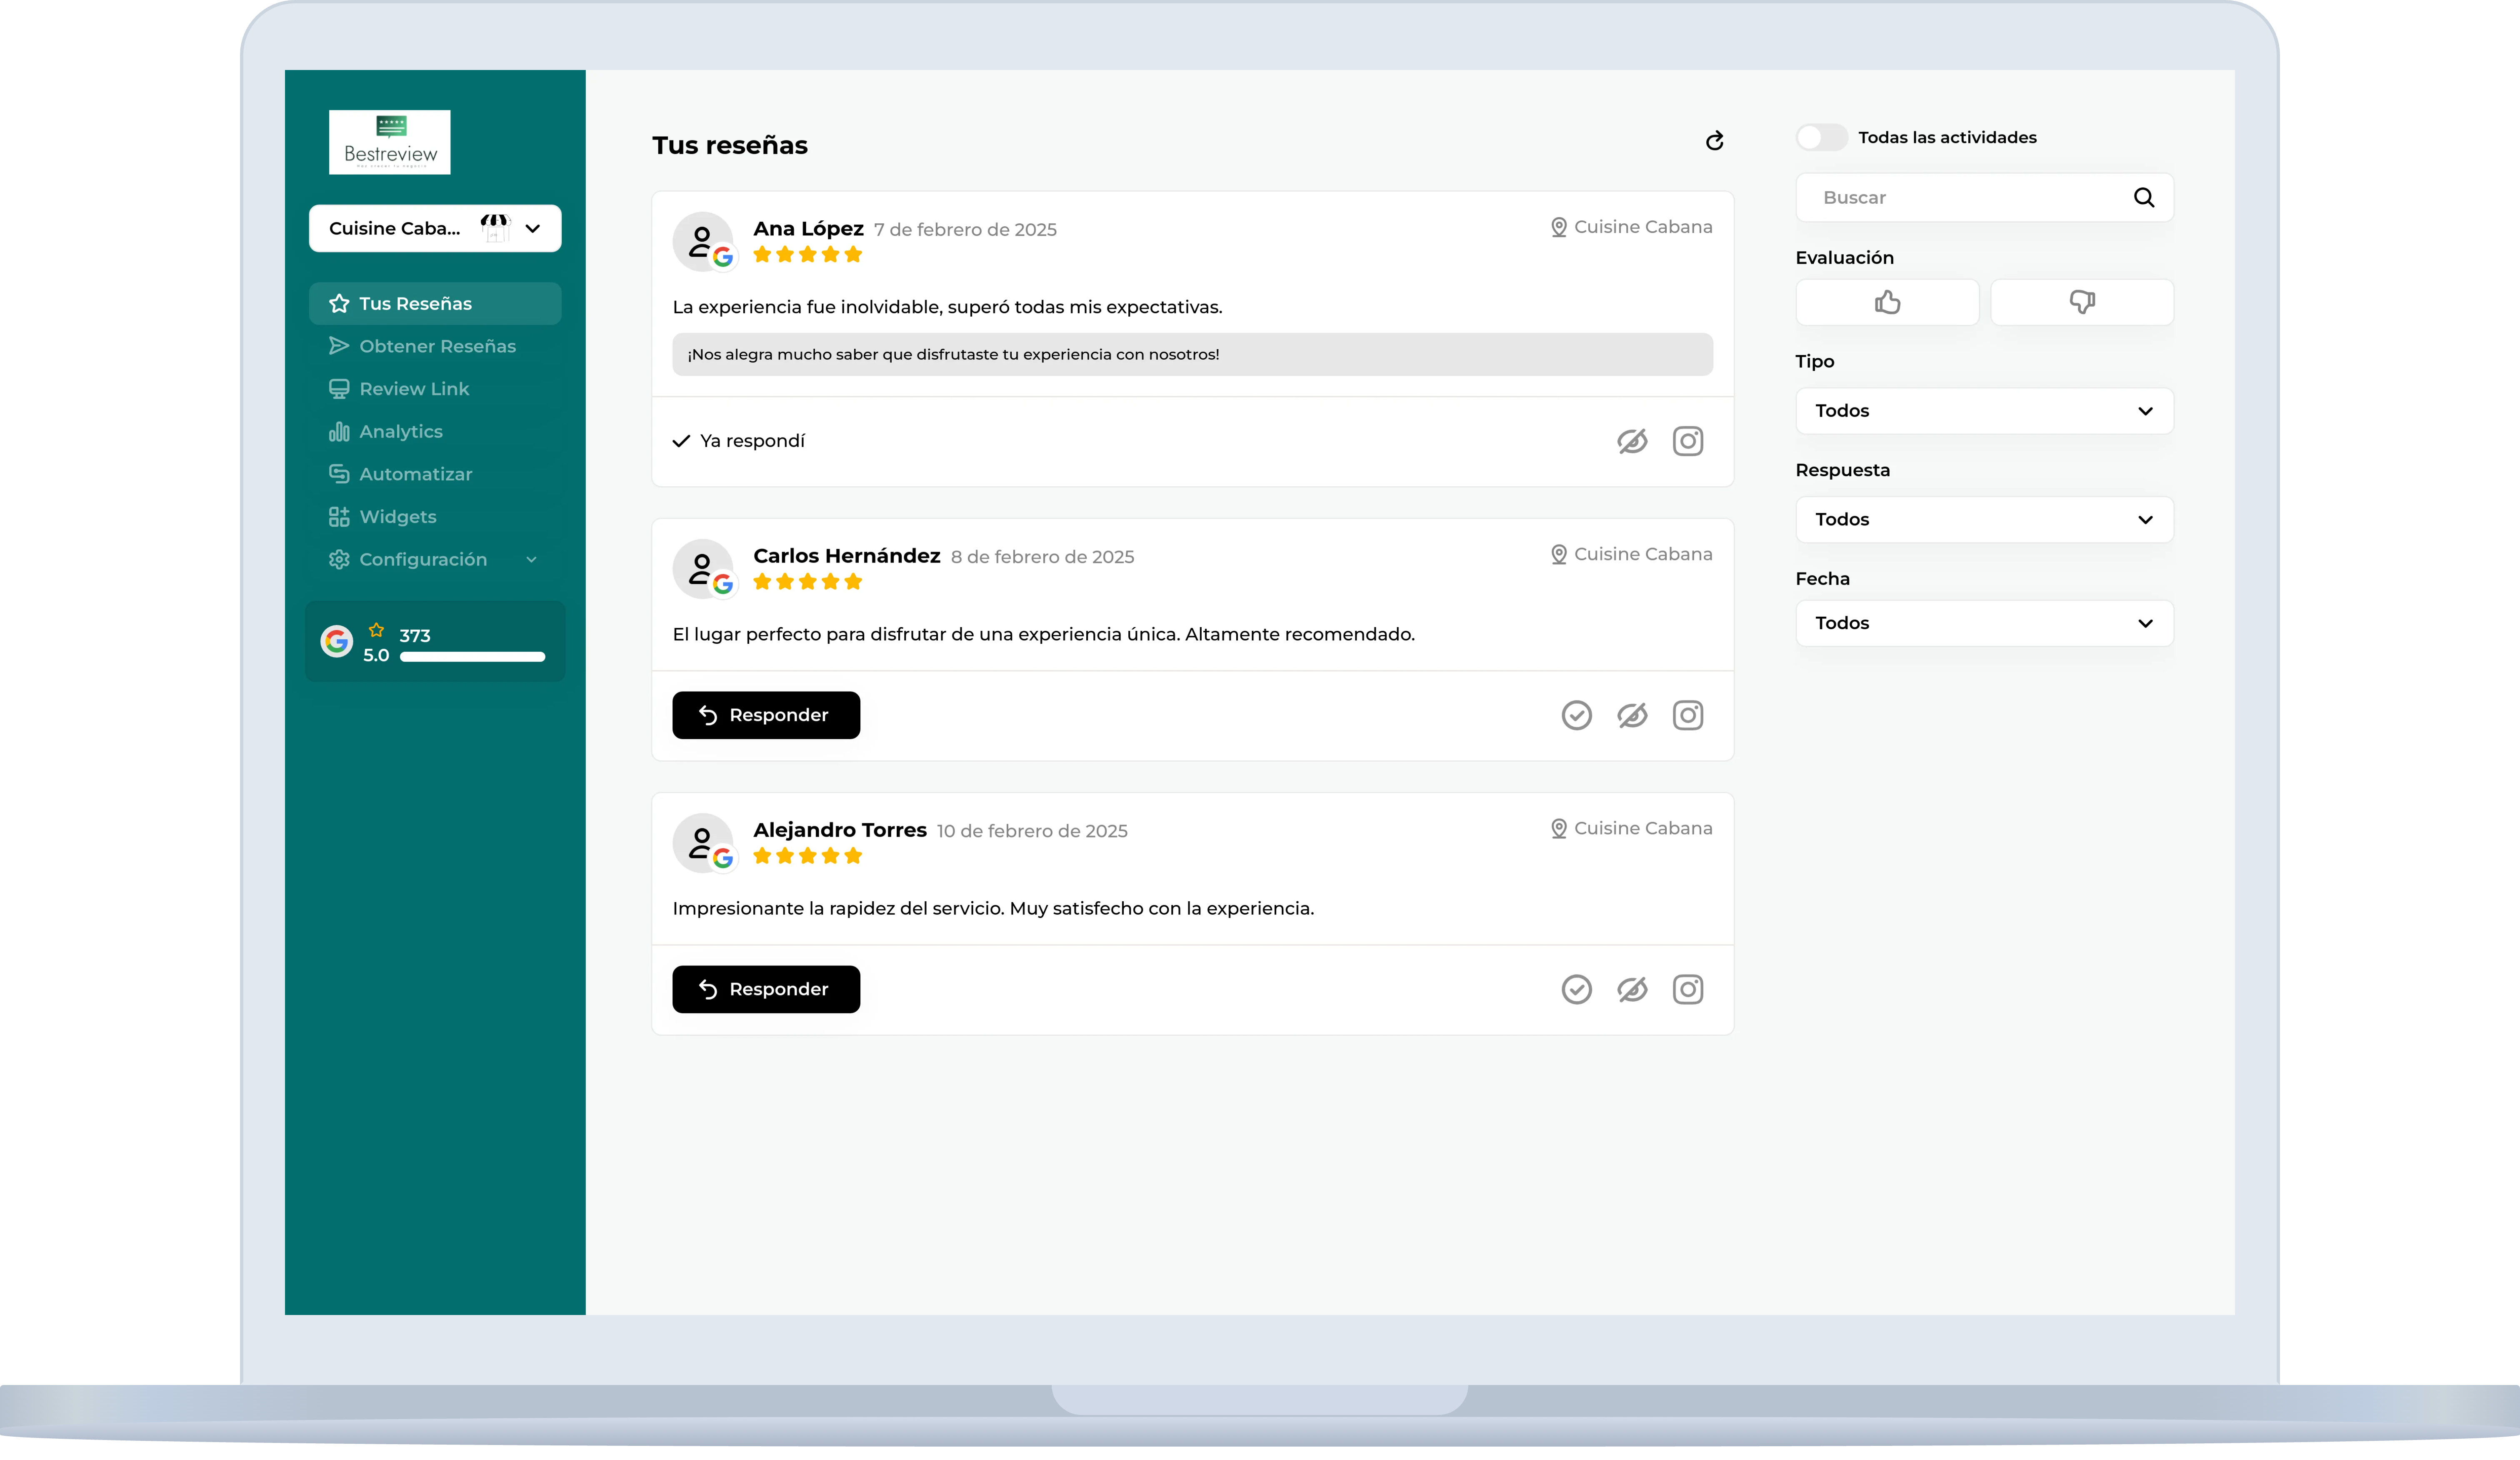
Task: Share Carlos Hernández review to Instagram
Action: point(1688,715)
